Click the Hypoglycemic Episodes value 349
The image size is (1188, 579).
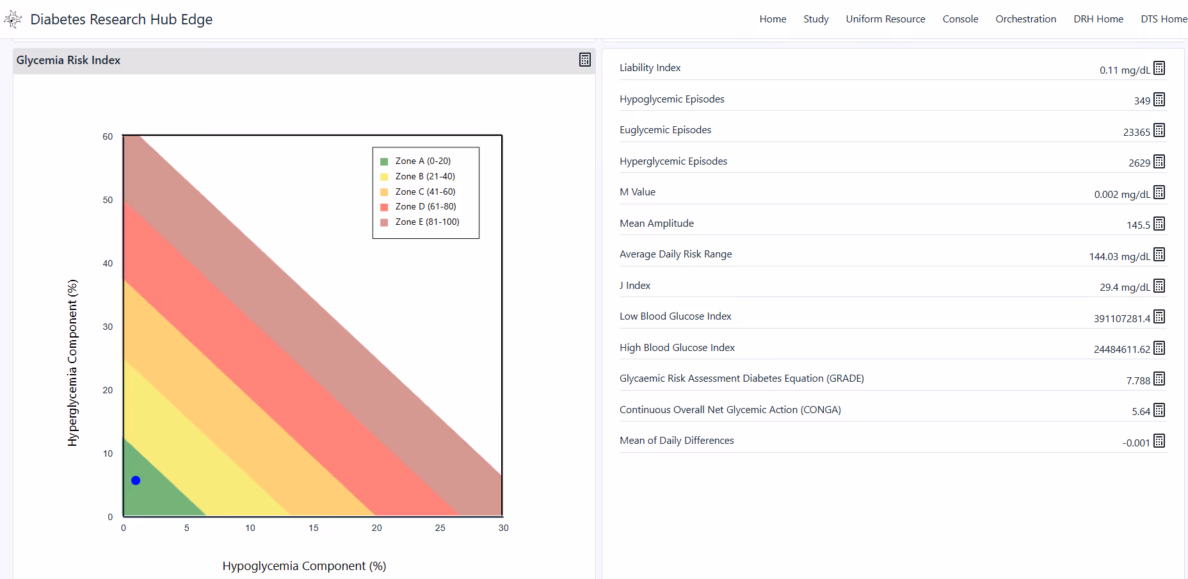pyautogui.click(x=1142, y=101)
